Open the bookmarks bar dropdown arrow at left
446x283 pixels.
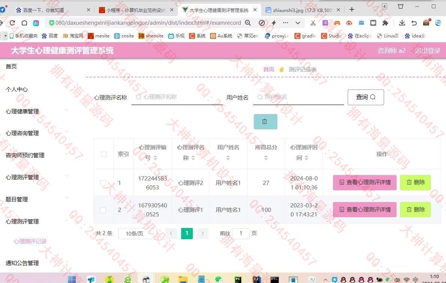tap(5, 36)
